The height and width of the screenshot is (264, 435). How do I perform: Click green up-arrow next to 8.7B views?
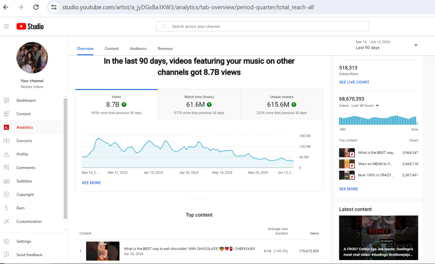124,104
